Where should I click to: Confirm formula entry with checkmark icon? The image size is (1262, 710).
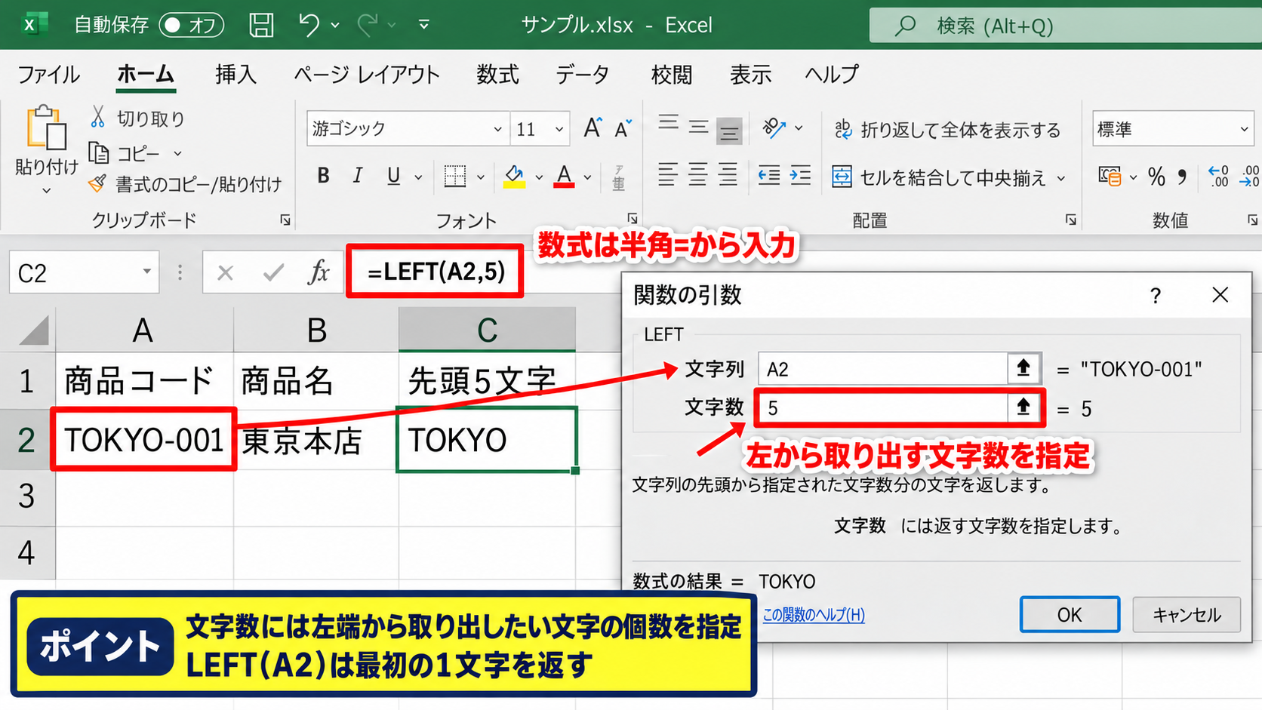(x=273, y=272)
